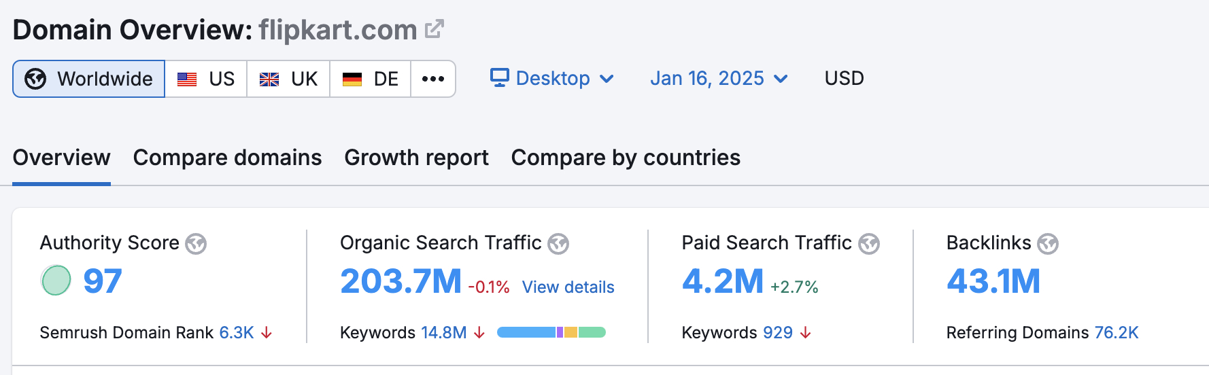The height and width of the screenshot is (375, 1209).
Task: Click the +2.7% paid traffic change
Action: coord(794,287)
